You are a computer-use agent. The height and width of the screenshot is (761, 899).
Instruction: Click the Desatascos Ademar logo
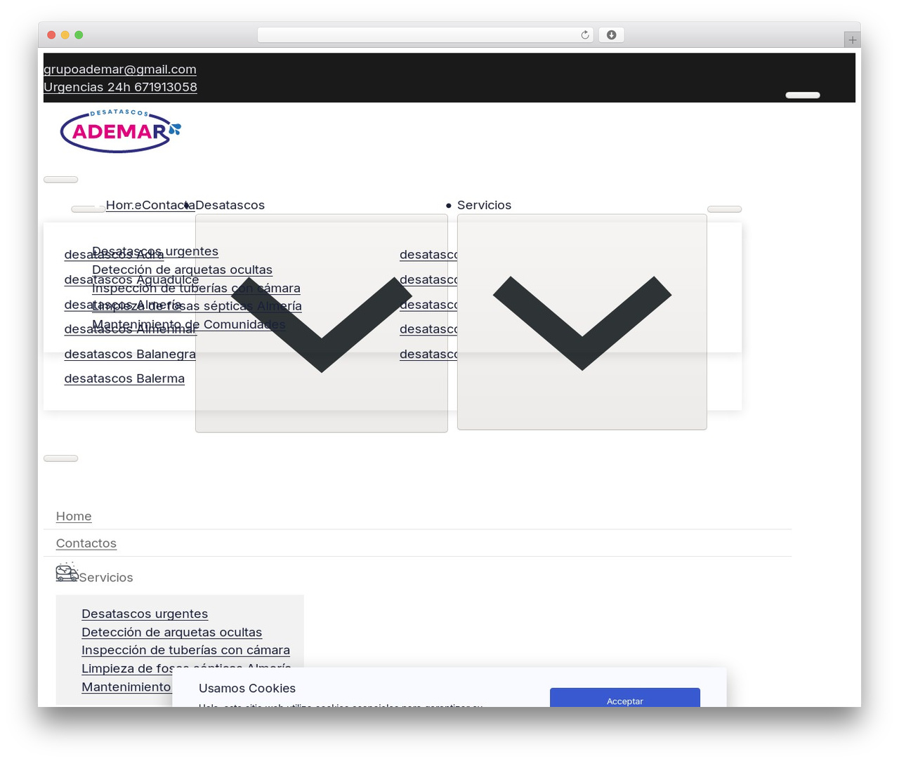click(x=121, y=131)
